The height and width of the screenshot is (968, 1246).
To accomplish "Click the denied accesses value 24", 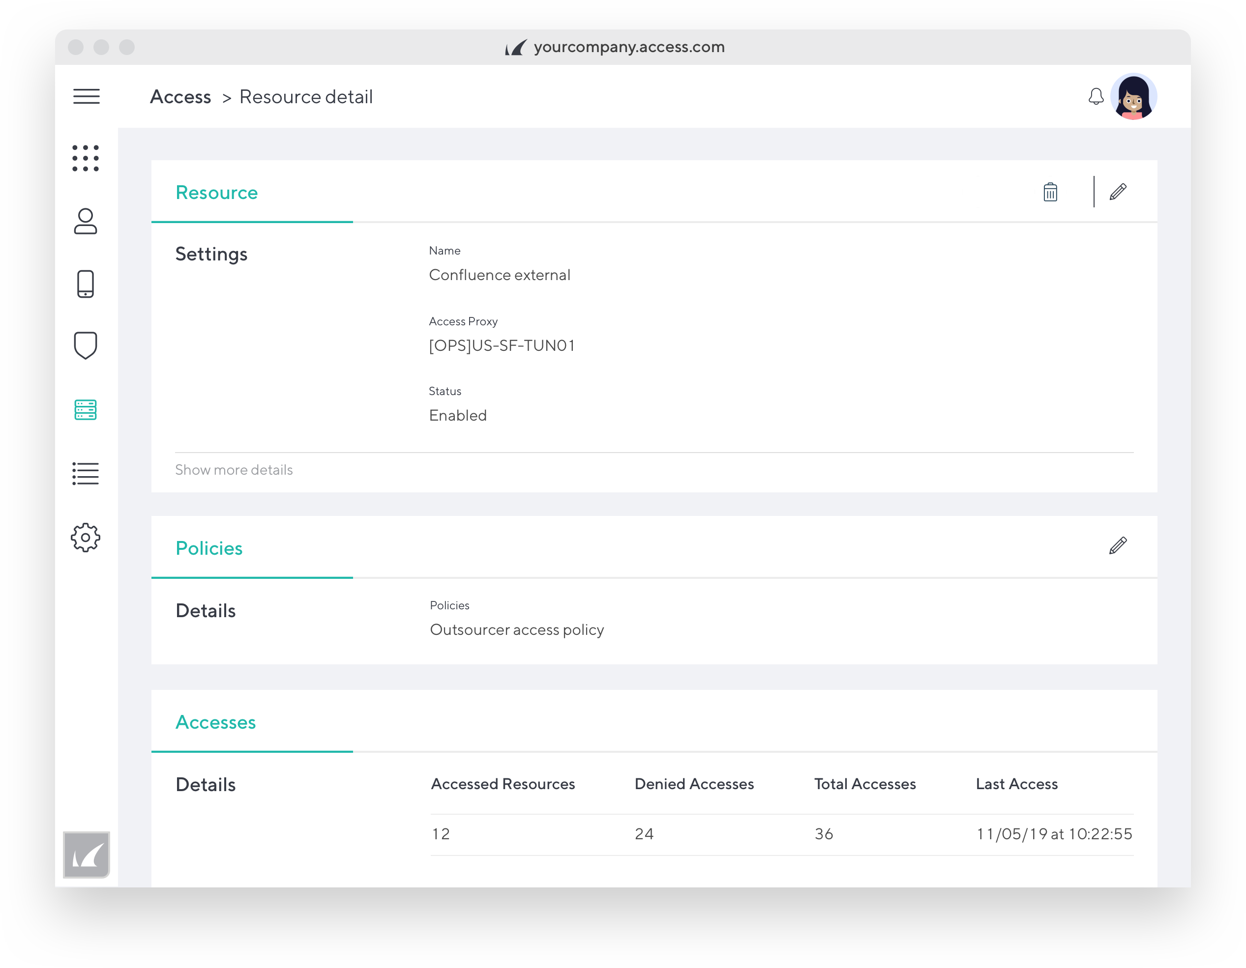I will click(644, 834).
